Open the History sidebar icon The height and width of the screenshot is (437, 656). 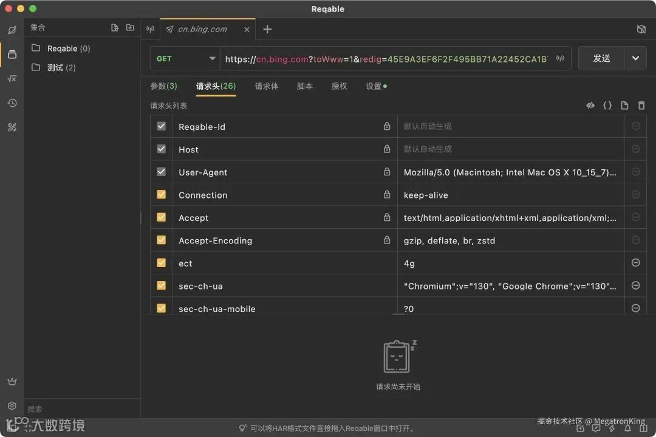[x=12, y=103]
